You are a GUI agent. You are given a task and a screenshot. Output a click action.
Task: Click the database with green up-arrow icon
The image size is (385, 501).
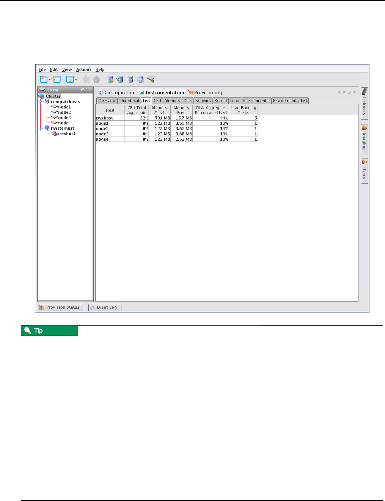tap(130, 79)
